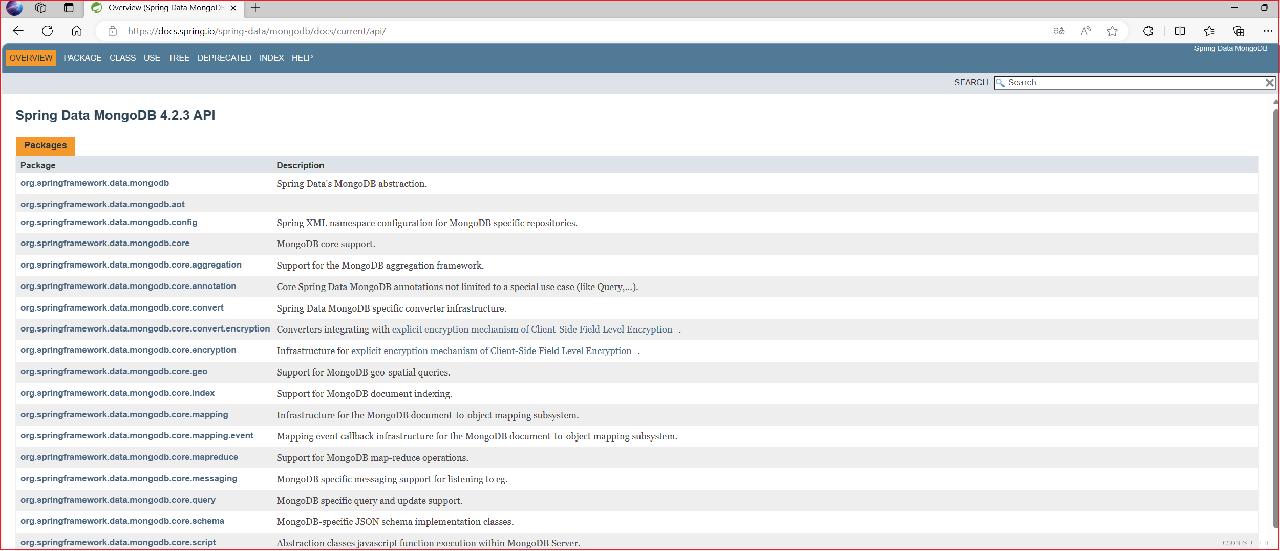Click 'Support for MongoDB geo-spatial queries.' text

pyautogui.click(x=364, y=372)
